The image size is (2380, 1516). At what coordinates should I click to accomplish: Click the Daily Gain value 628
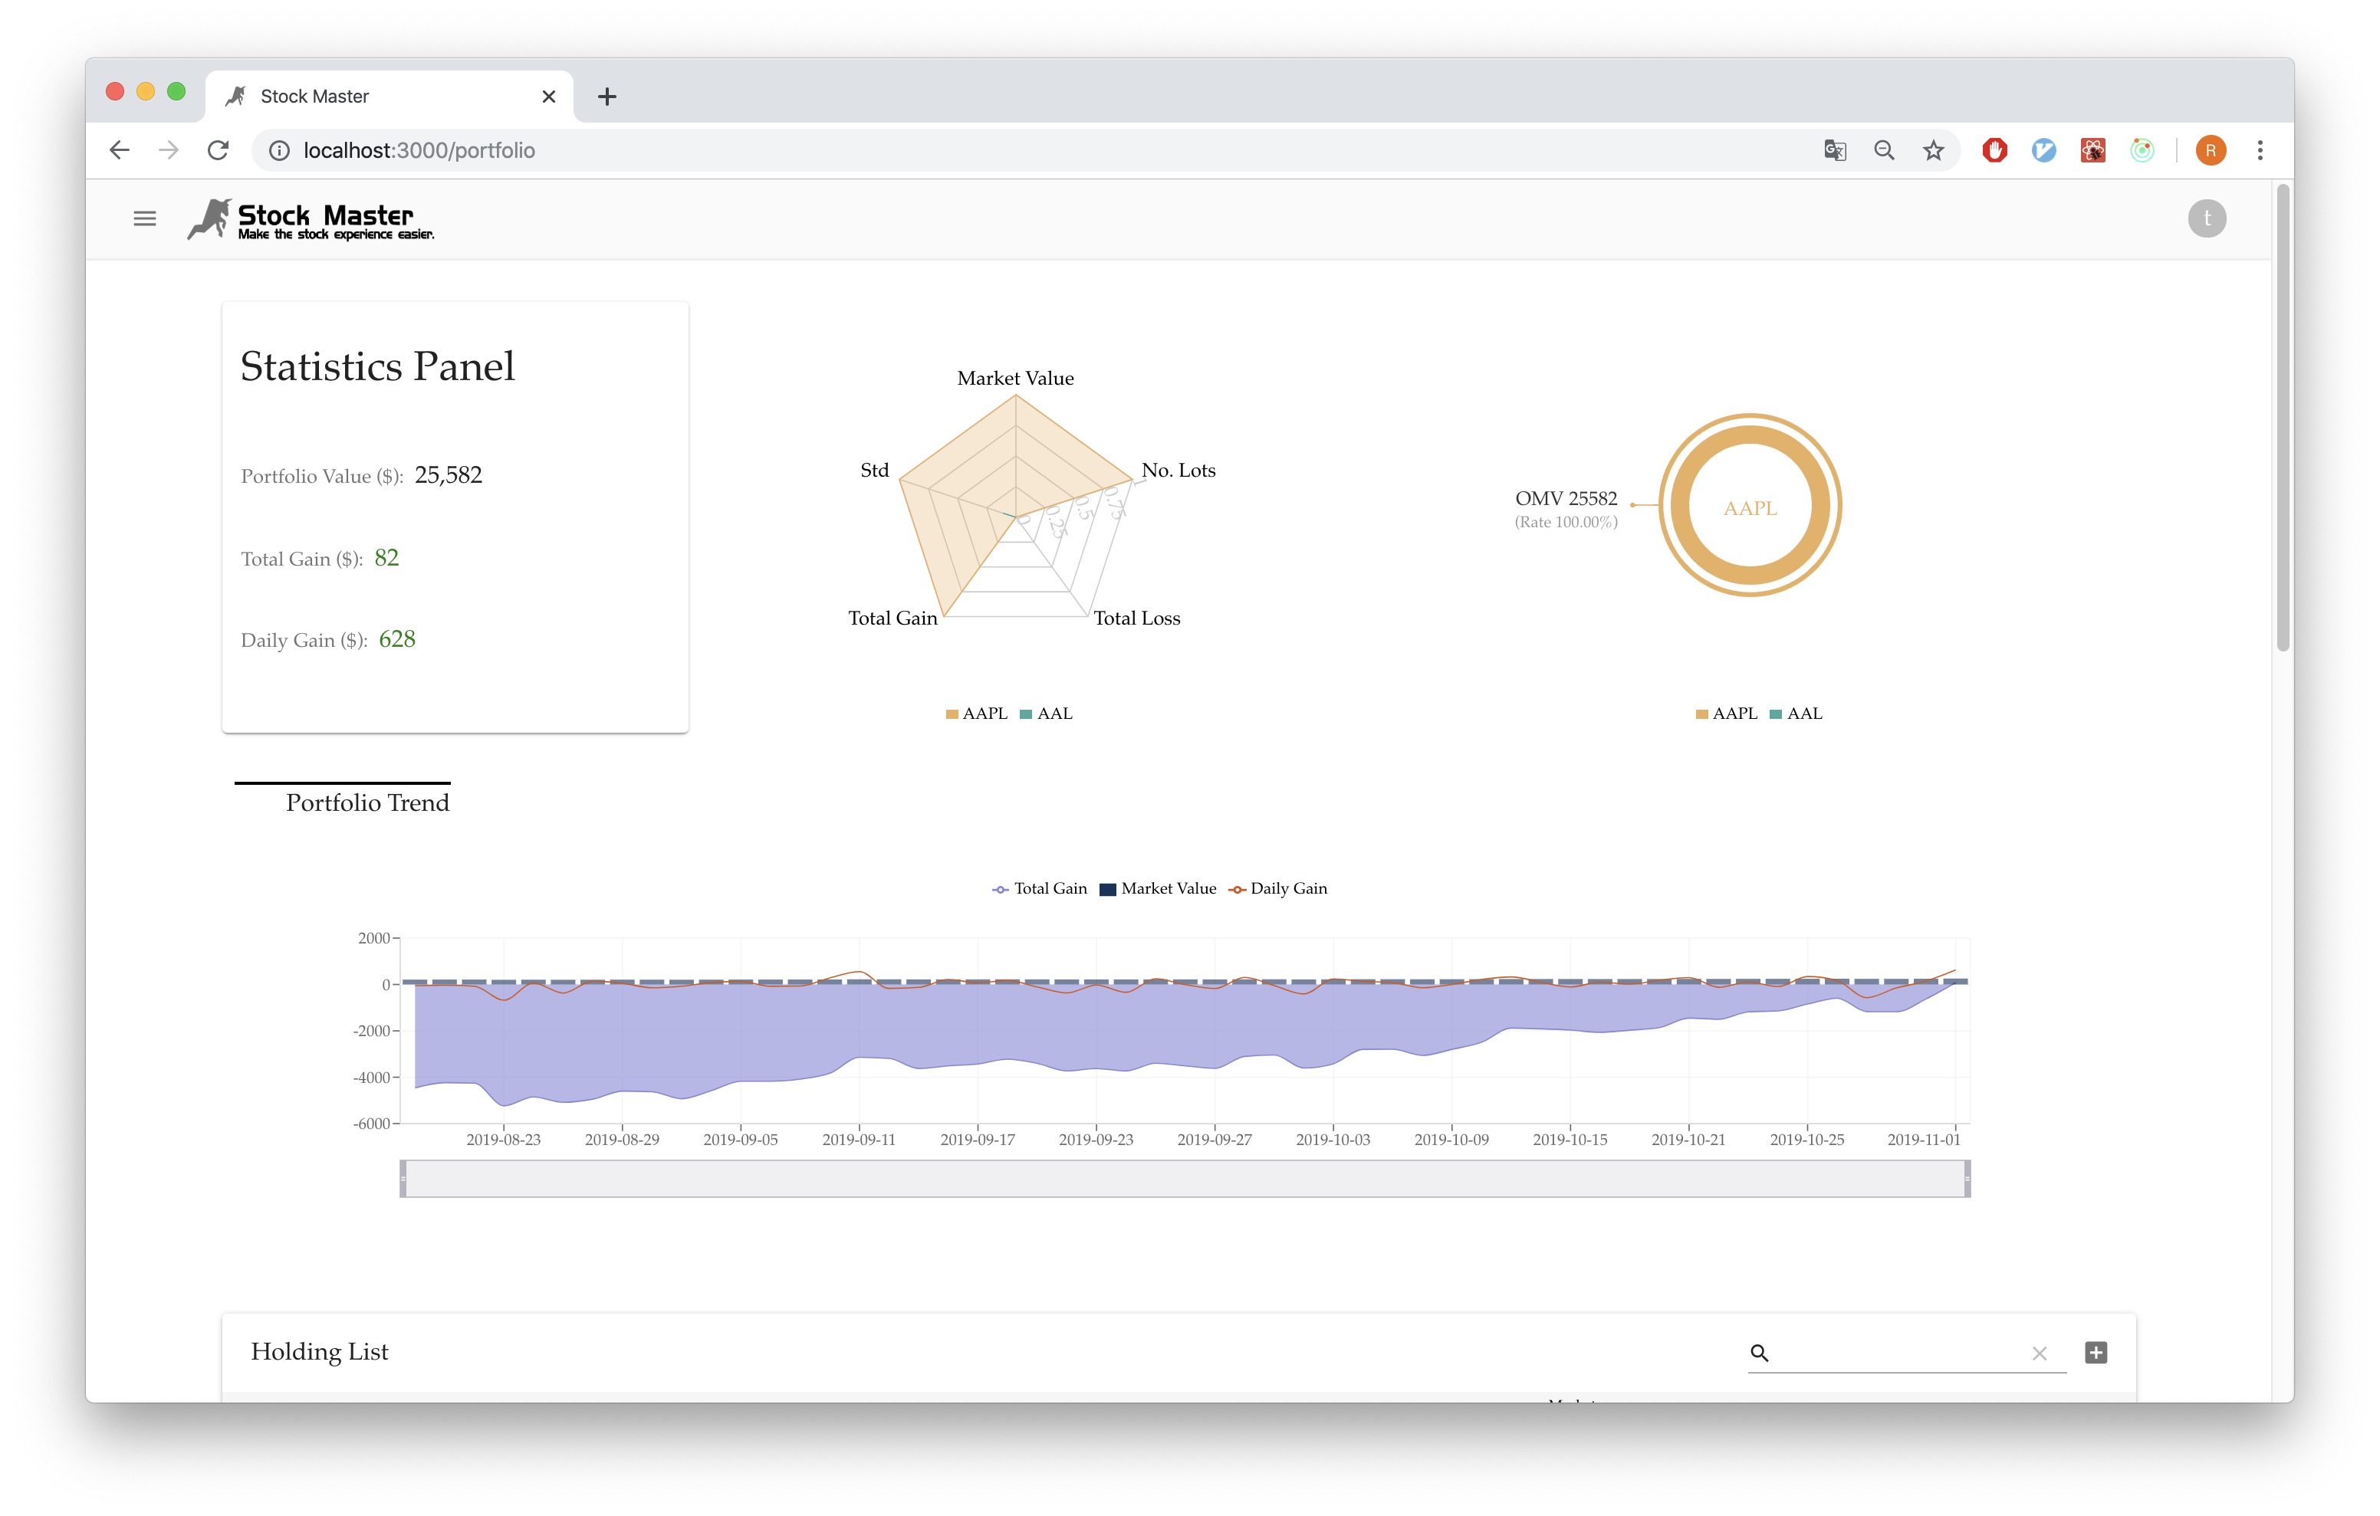(x=397, y=639)
